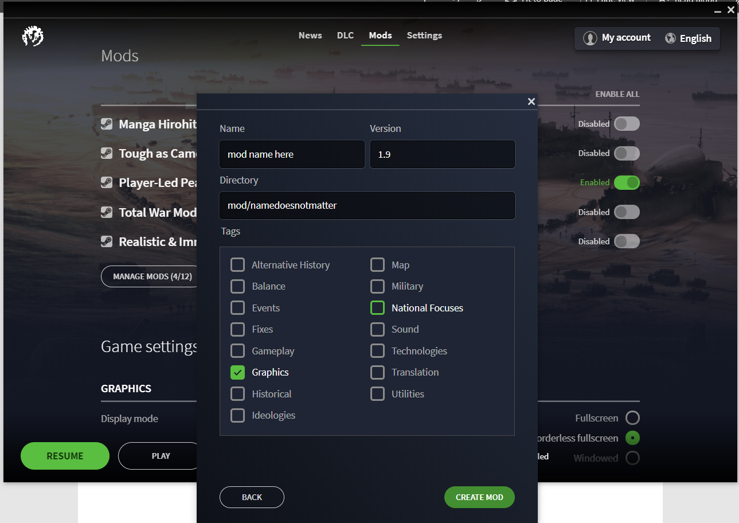Check the Military tag
Screen dimensions: 739x523
[x=377, y=286]
